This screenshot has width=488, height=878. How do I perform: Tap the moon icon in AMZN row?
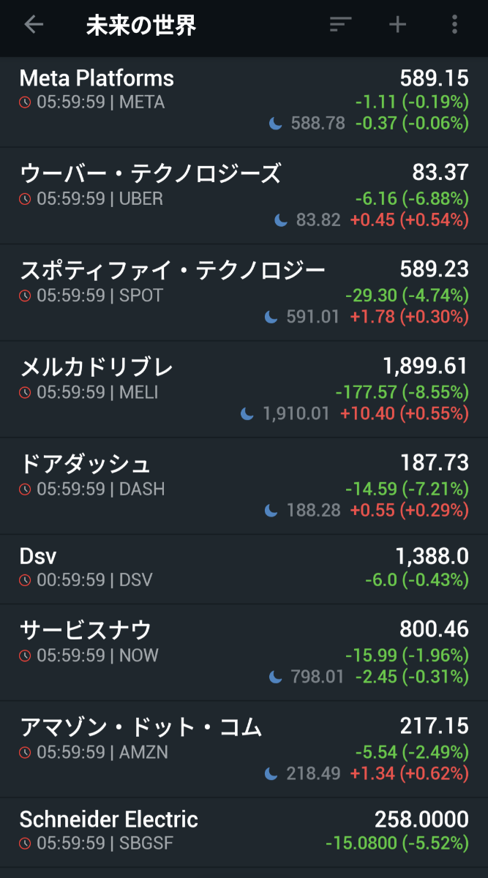coord(271,773)
